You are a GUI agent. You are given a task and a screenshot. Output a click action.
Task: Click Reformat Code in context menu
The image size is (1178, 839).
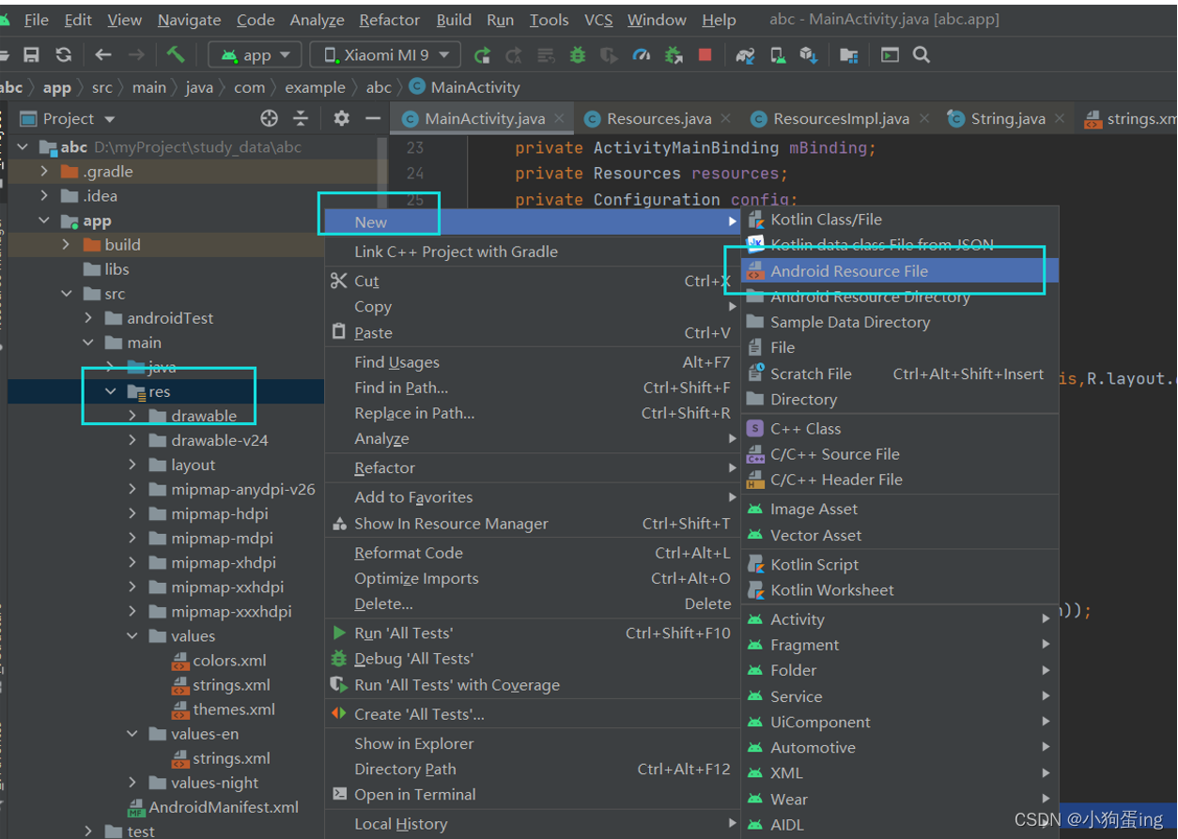tap(533, 553)
